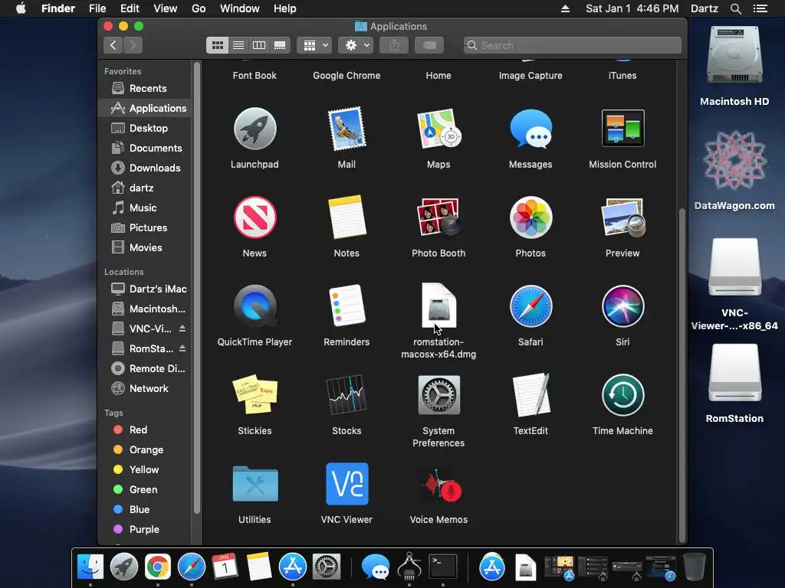Screen dimensions: 785x588
Task: Open the group-by arrangement dropdown
Action: click(314, 45)
